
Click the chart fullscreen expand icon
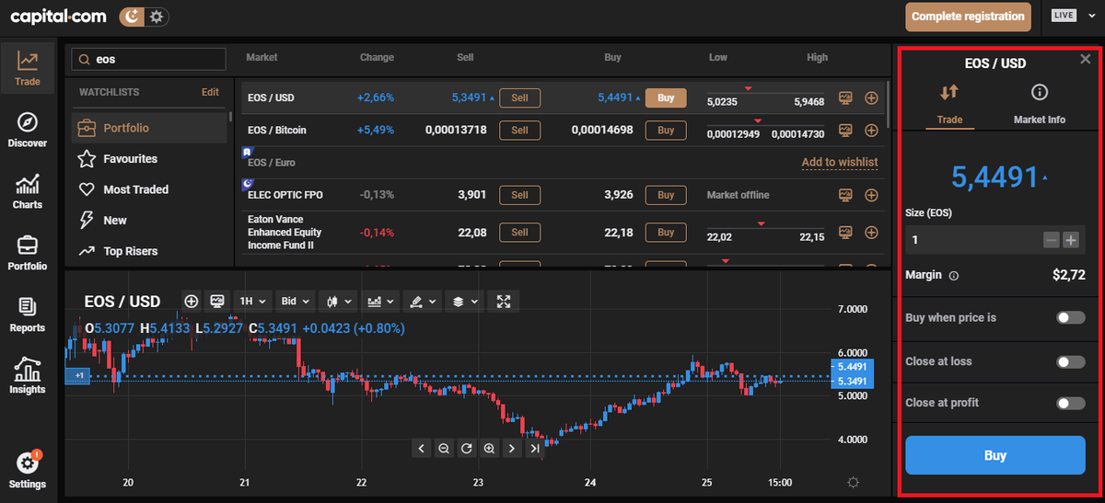(x=504, y=301)
